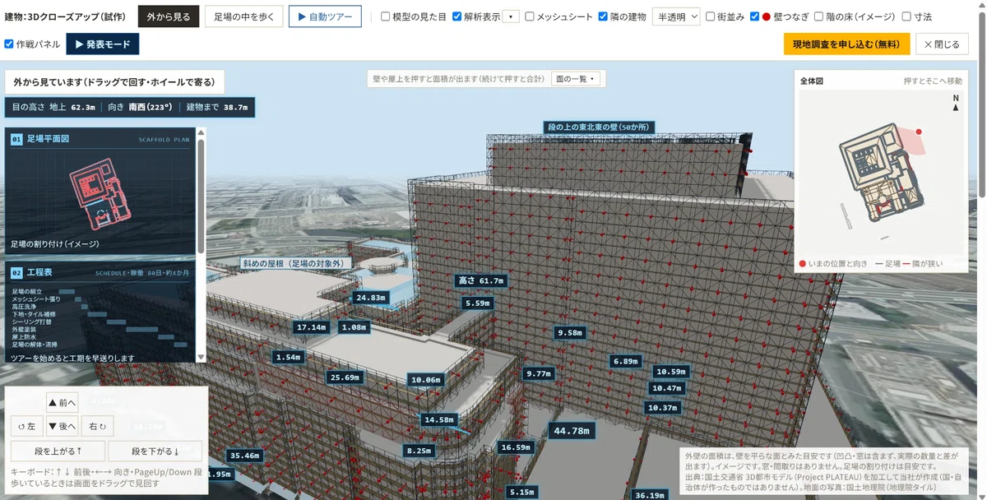Viewport: 987px width, 500px height.
Task: Click the 10.06m measurement label
Action: (x=426, y=380)
